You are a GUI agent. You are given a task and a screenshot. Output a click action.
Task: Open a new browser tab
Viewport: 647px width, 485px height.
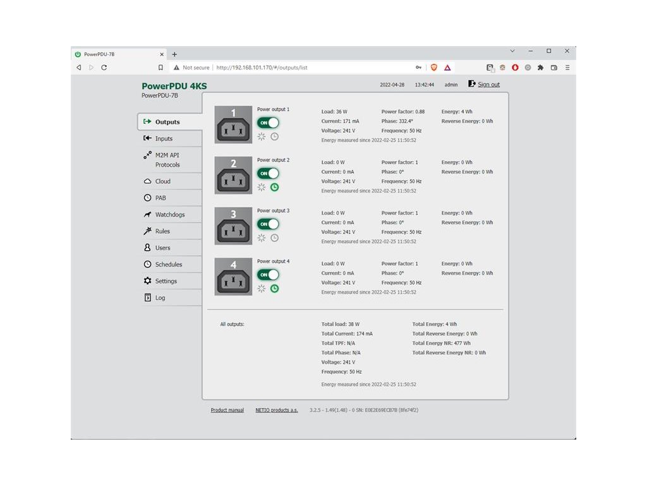tap(174, 54)
